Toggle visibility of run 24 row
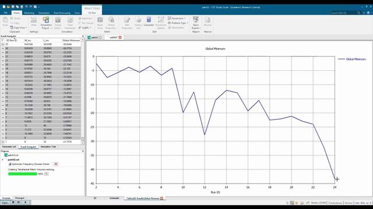The image size is (373, 209). 2,48
